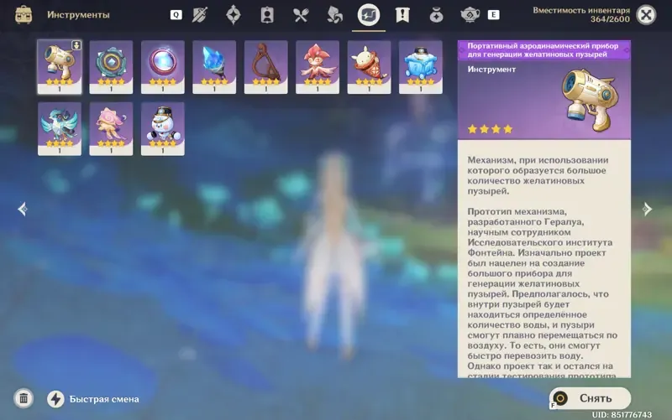Click the Q previous-tab key hint

176,15
